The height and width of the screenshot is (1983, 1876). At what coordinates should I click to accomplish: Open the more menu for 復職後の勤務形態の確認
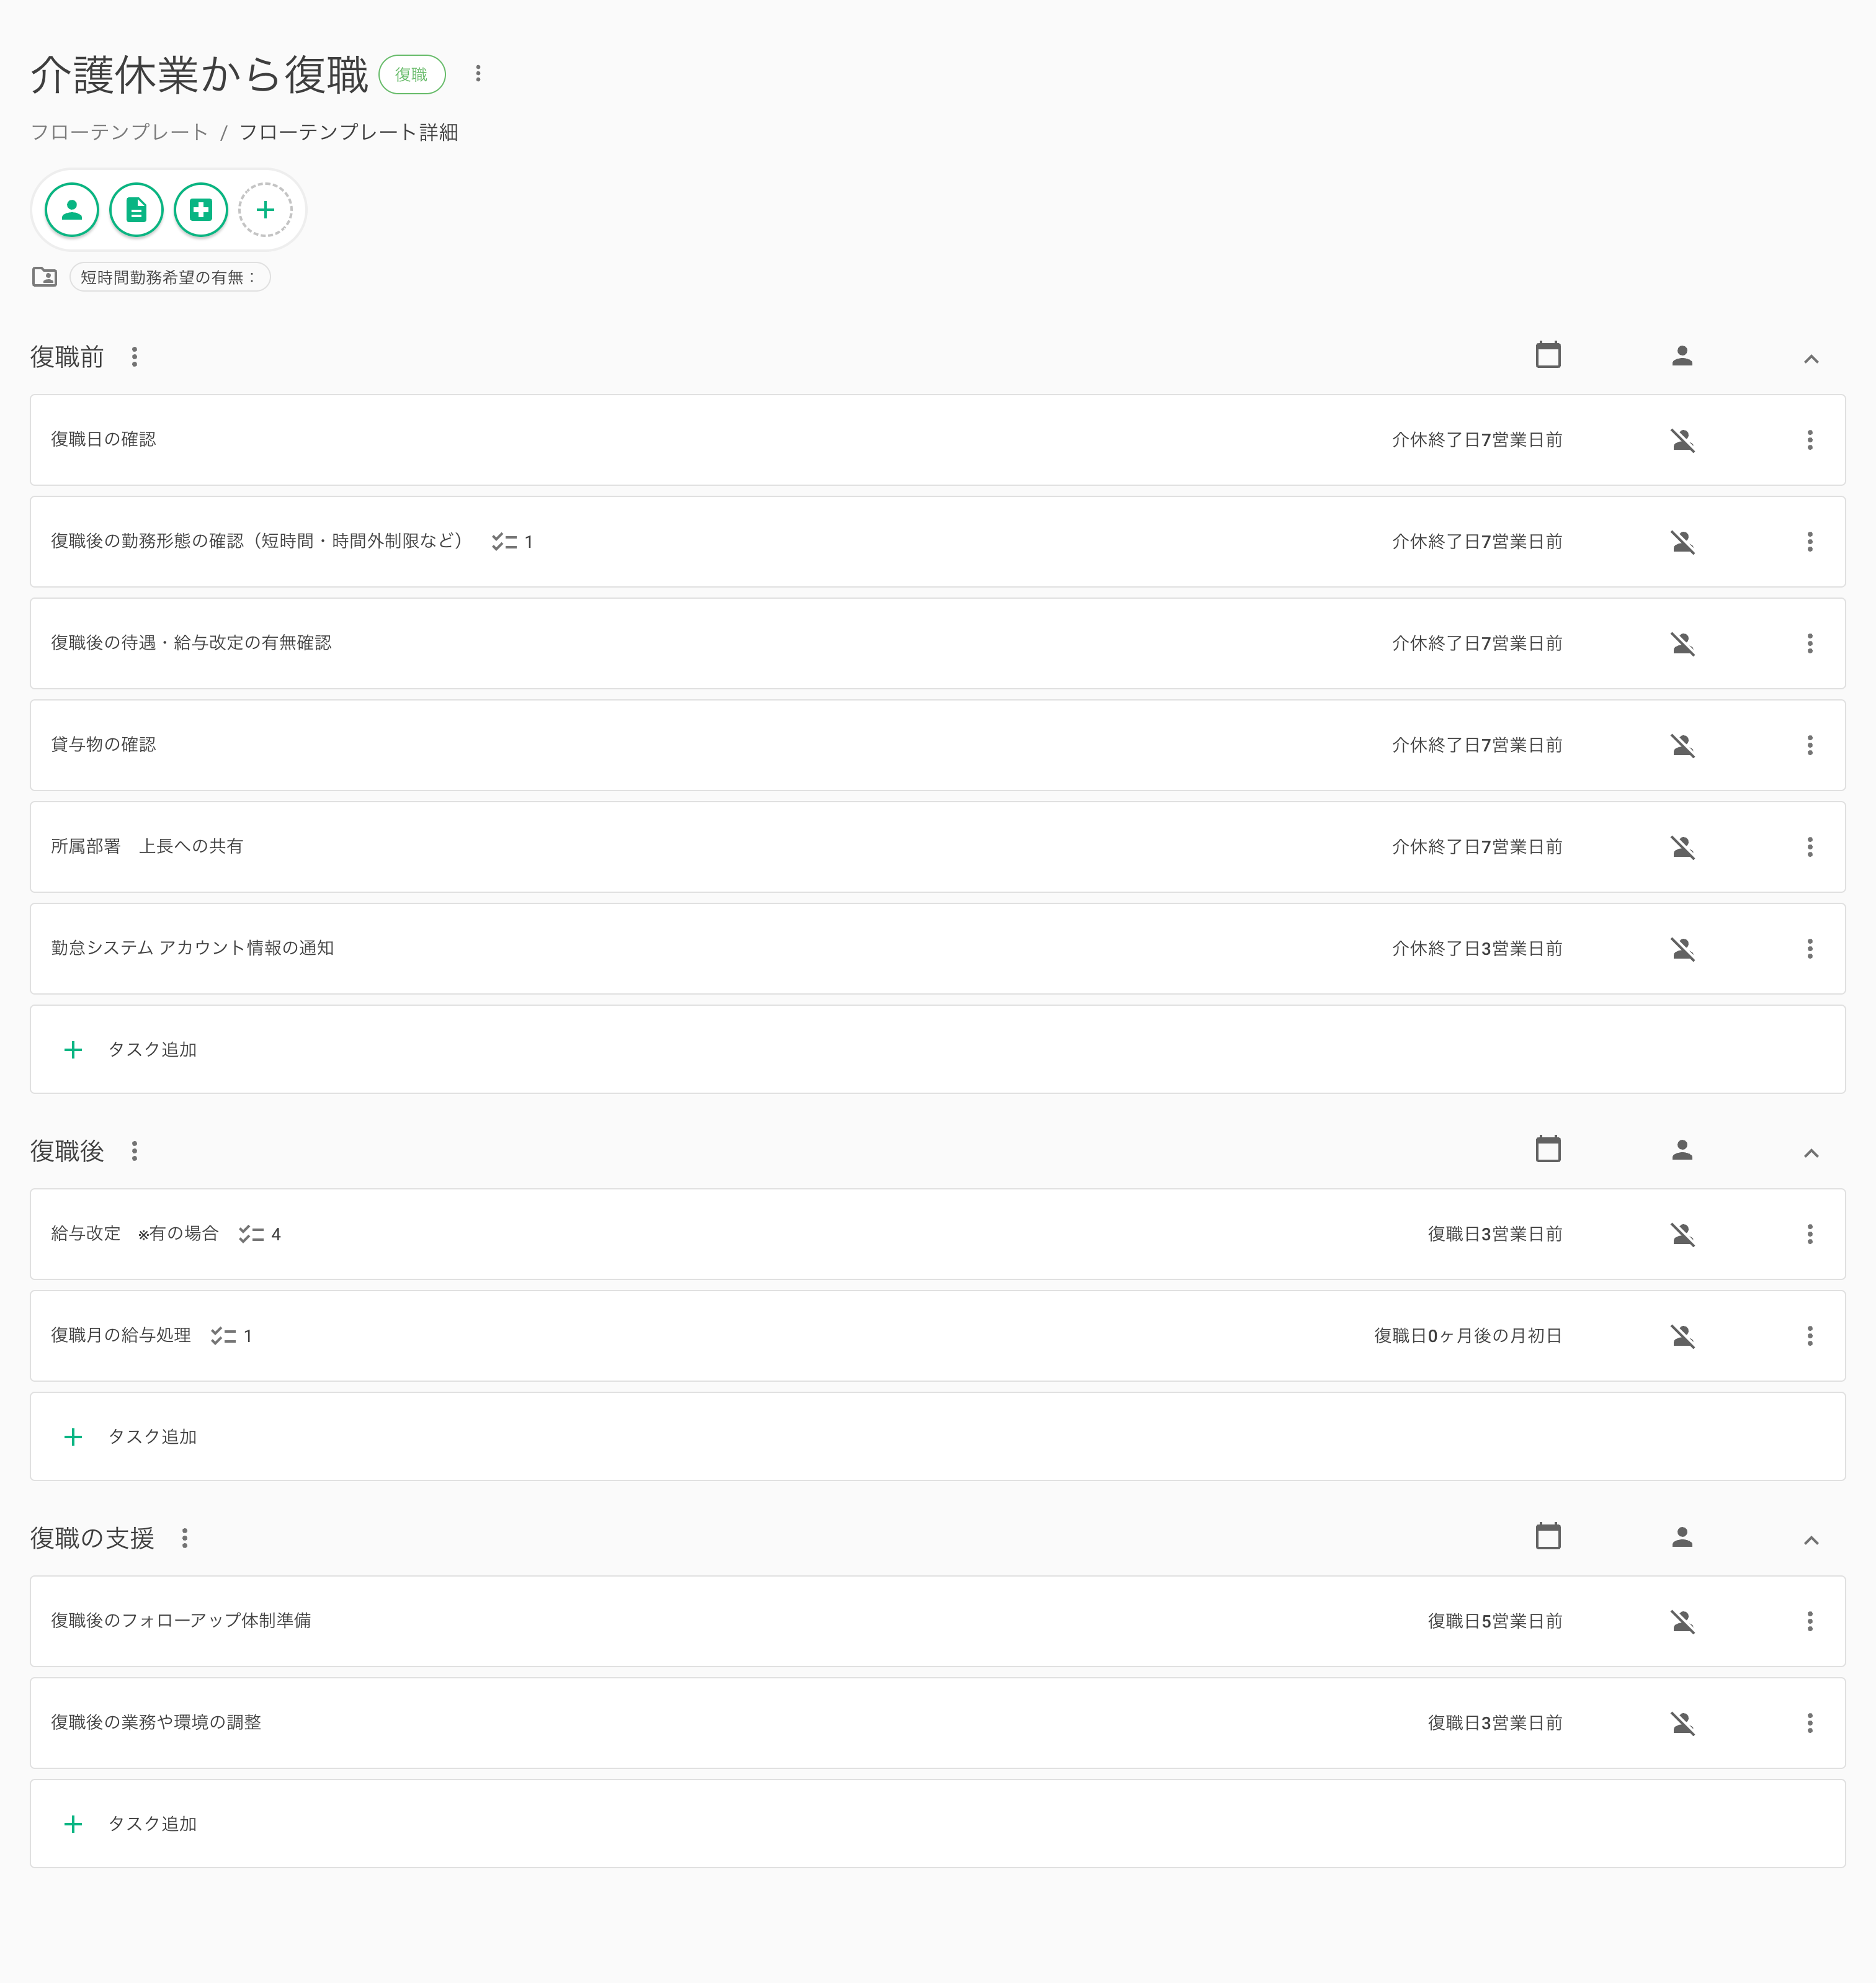(x=1810, y=542)
